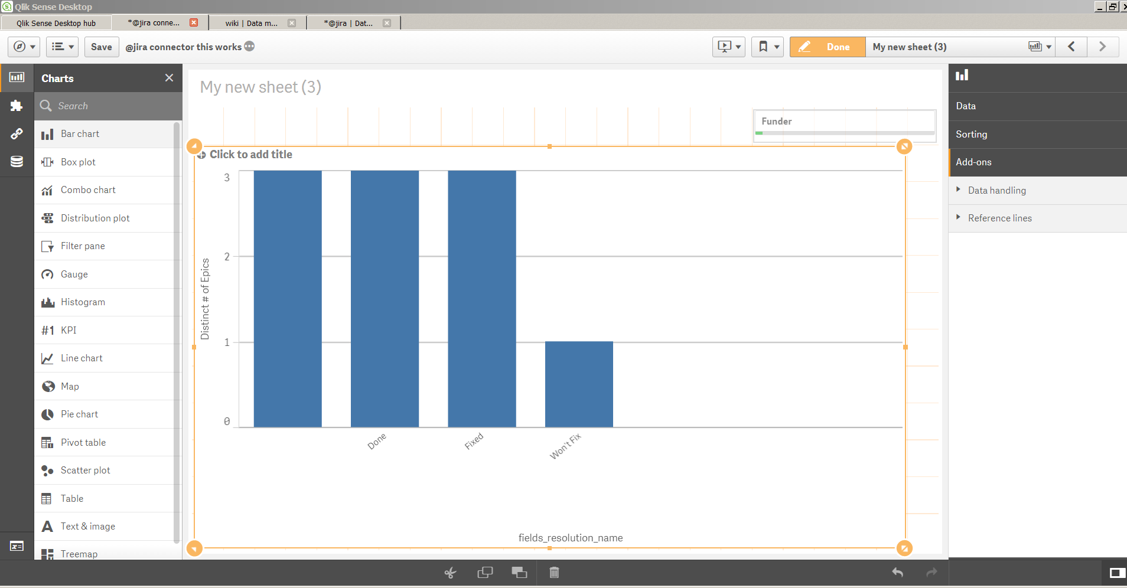Click the Funder selection state bar
1127x588 pixels.
(845, 133)
